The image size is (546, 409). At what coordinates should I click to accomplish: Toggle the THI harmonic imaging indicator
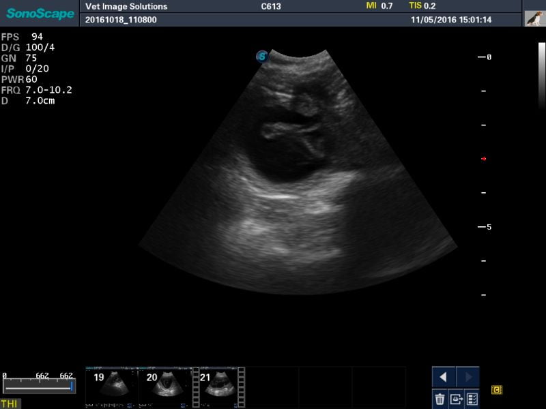tap(10, 404)
